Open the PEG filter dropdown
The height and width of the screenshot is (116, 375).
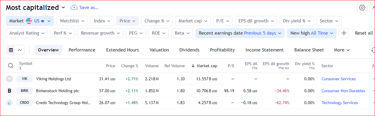136,33
